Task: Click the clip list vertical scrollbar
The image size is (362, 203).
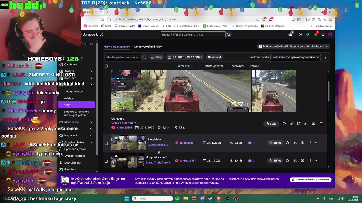Action: click(329, 92)
